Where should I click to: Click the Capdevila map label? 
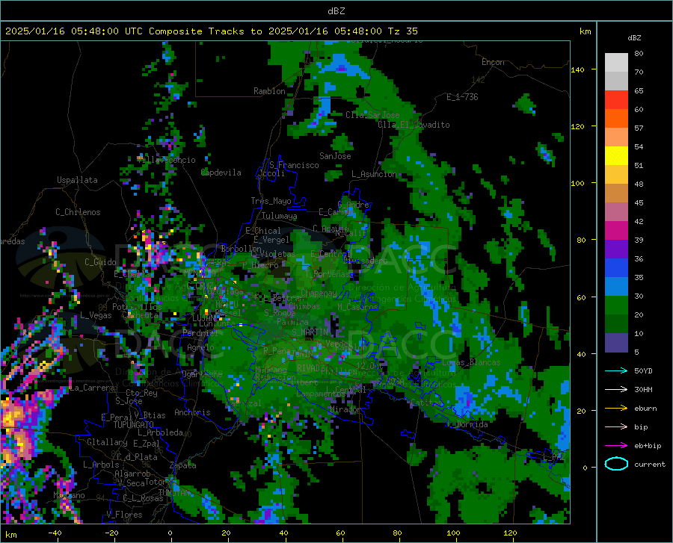click(221, 173)
